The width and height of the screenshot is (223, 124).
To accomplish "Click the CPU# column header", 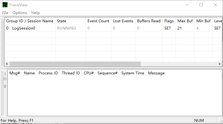I will pos(88,73).
